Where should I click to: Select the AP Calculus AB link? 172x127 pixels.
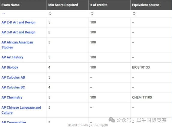(x=13, y=77)
